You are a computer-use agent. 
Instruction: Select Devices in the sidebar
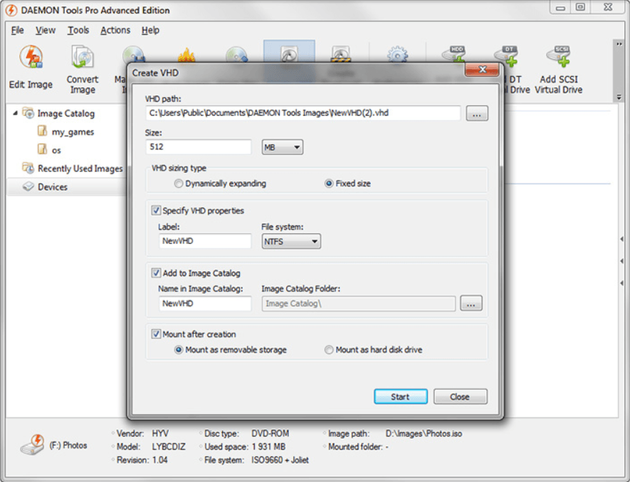coord(45,187)
